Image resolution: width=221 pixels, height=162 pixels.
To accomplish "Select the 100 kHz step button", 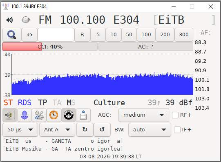I will click(x=146, y=35).
